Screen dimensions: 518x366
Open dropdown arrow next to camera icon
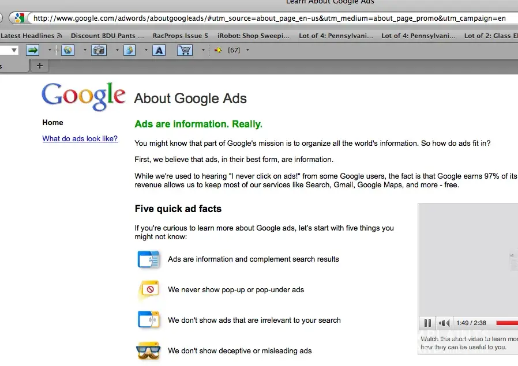coord(117,50)
